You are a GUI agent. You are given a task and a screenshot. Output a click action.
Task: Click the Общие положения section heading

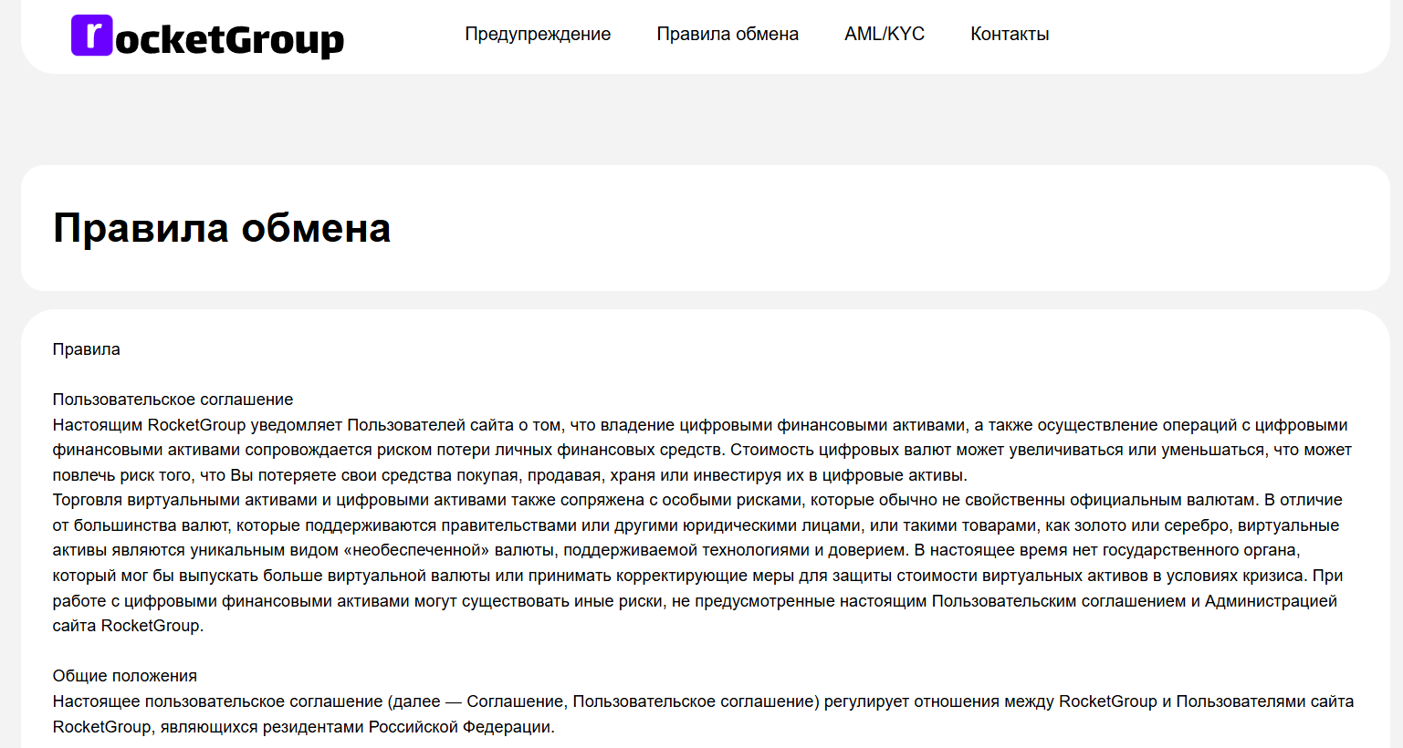click(x=125, y=676)
